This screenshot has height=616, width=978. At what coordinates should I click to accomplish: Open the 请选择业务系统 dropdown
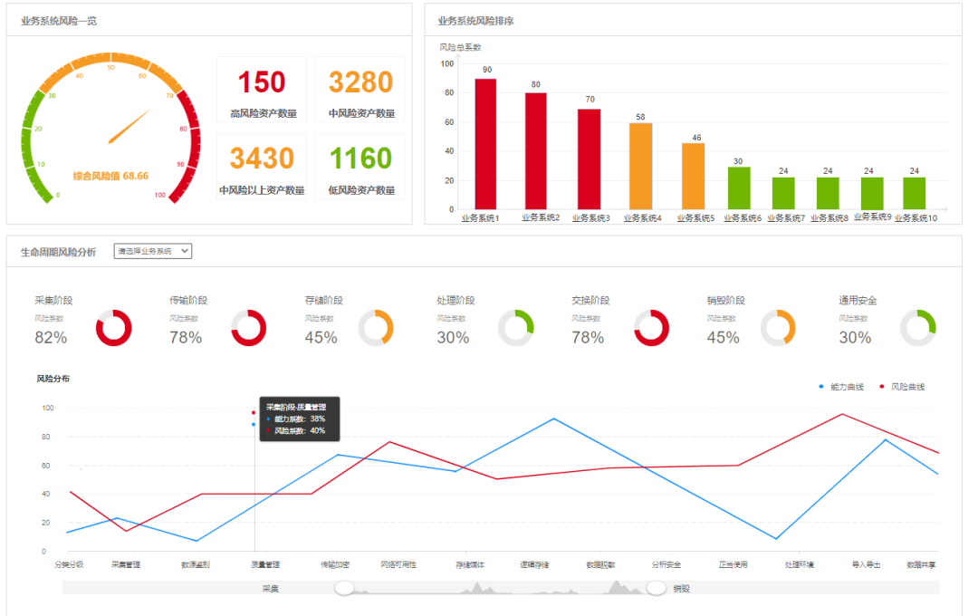(153, 251)
